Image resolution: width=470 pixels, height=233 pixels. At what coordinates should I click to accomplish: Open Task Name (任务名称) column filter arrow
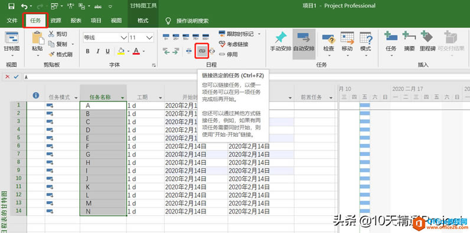pos(122,98)
